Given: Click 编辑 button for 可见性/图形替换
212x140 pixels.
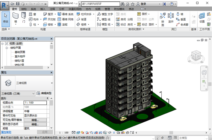Looking at the screenshot, I should pos(35,120).
